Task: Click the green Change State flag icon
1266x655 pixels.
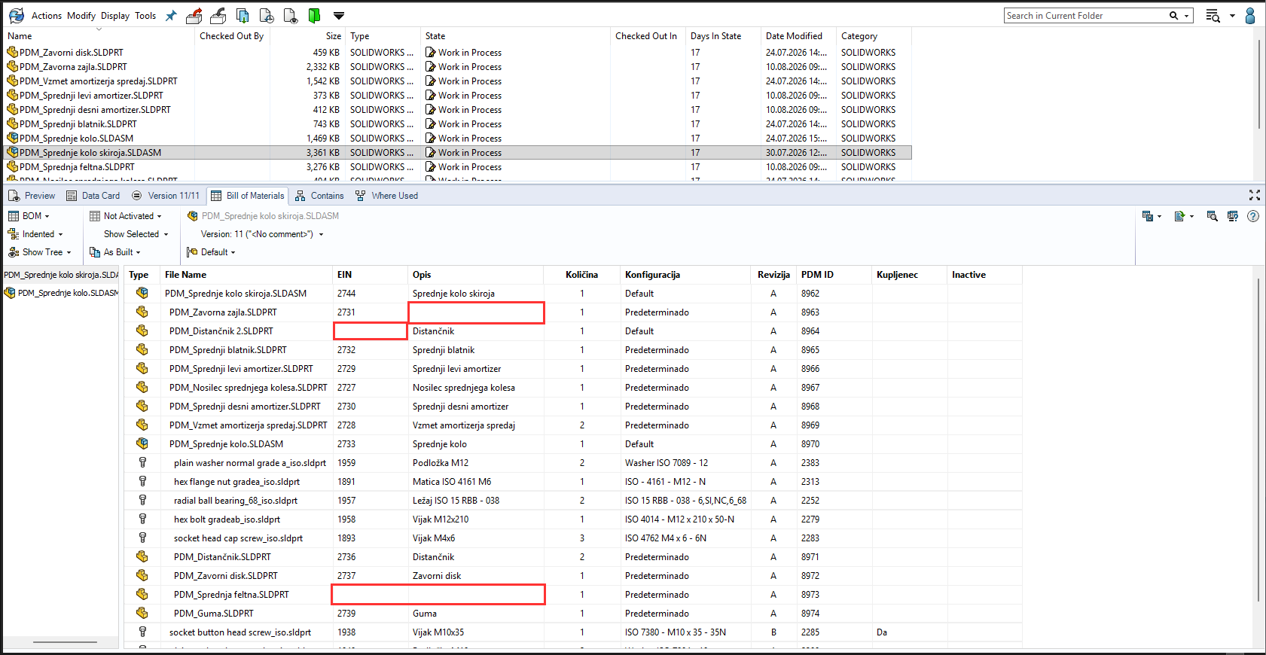Action: (314, 15)
